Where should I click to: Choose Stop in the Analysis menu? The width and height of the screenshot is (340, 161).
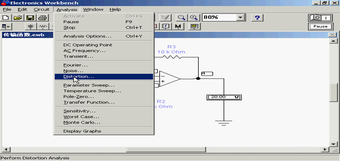(104, 28)
